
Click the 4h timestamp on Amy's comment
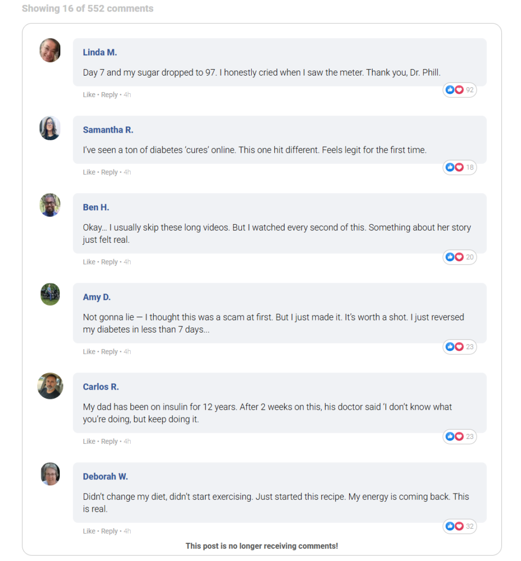(127, 352)
